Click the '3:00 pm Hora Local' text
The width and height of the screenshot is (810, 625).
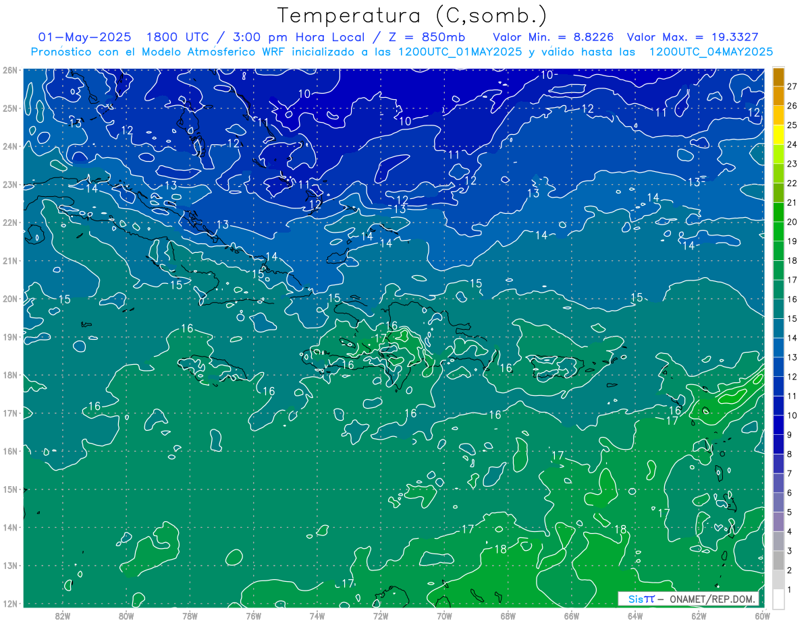pos(300,37)
